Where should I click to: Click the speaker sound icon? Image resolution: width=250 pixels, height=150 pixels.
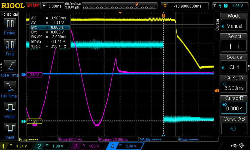(x=242, y=145)
